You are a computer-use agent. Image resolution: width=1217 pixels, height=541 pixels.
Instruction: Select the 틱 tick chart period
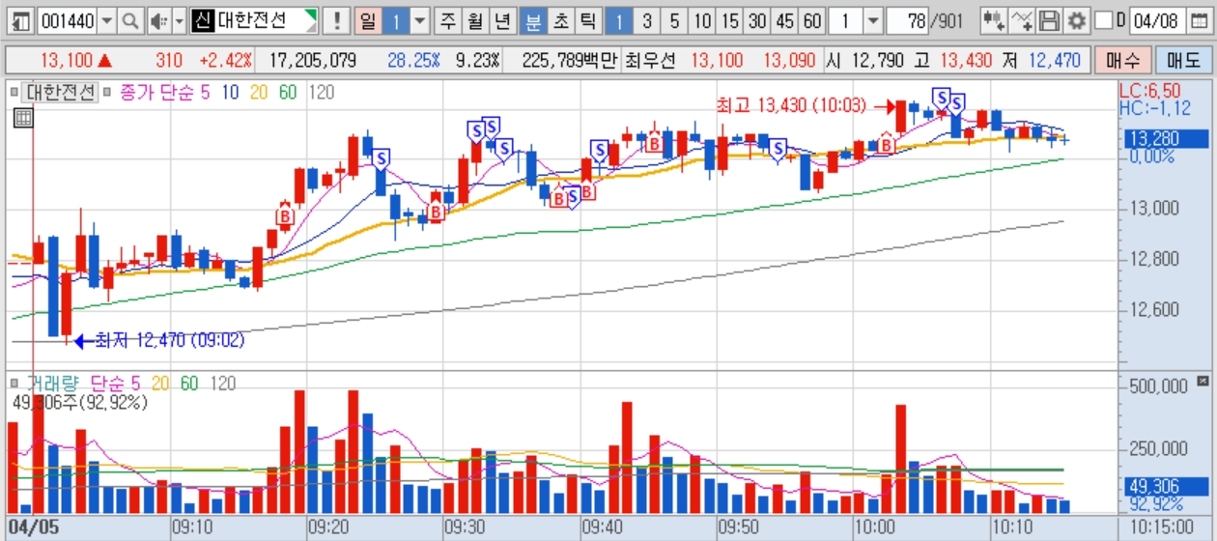point(587,20)
